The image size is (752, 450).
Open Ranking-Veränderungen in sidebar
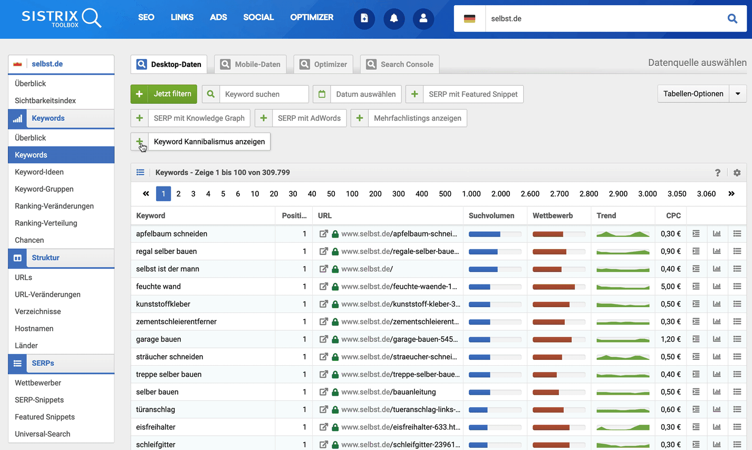[54, 206]
